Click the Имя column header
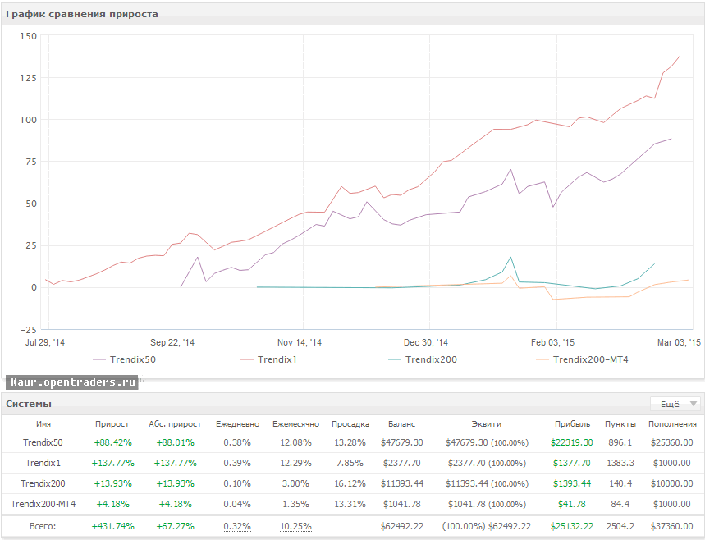Viewport: 705px width, 540px height. [43, 424]
